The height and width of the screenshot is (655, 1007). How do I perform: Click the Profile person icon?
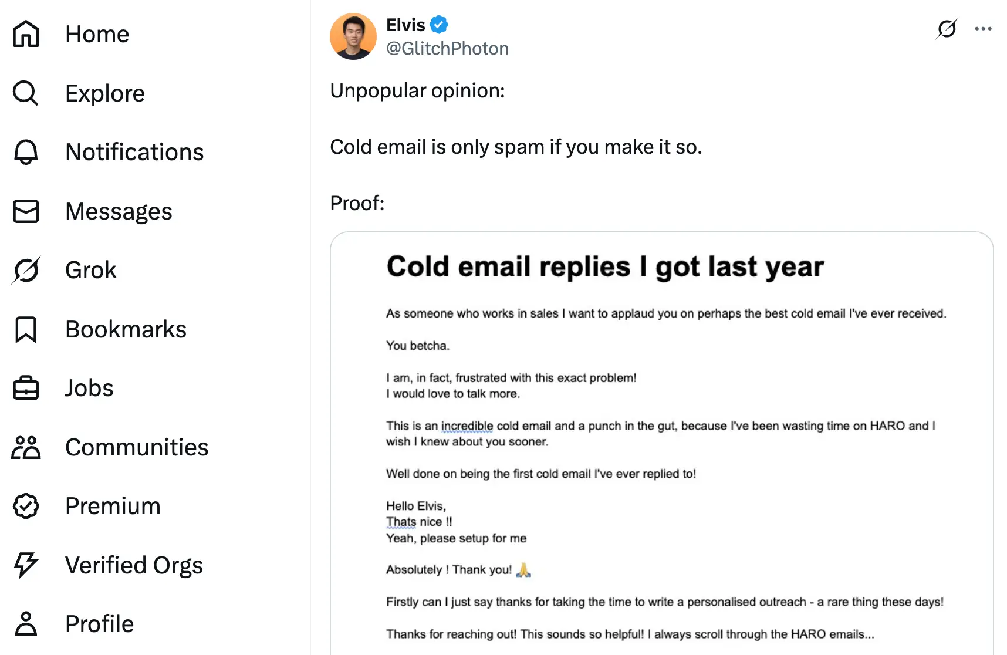pos(26,624)
